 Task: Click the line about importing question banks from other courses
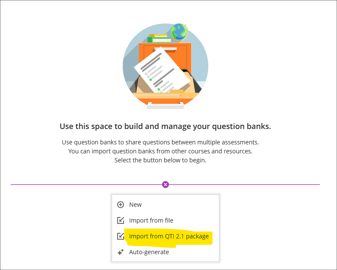click(x=160, y=151)
